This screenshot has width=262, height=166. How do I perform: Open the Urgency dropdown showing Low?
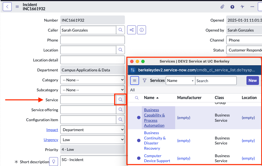coord(93,140)
